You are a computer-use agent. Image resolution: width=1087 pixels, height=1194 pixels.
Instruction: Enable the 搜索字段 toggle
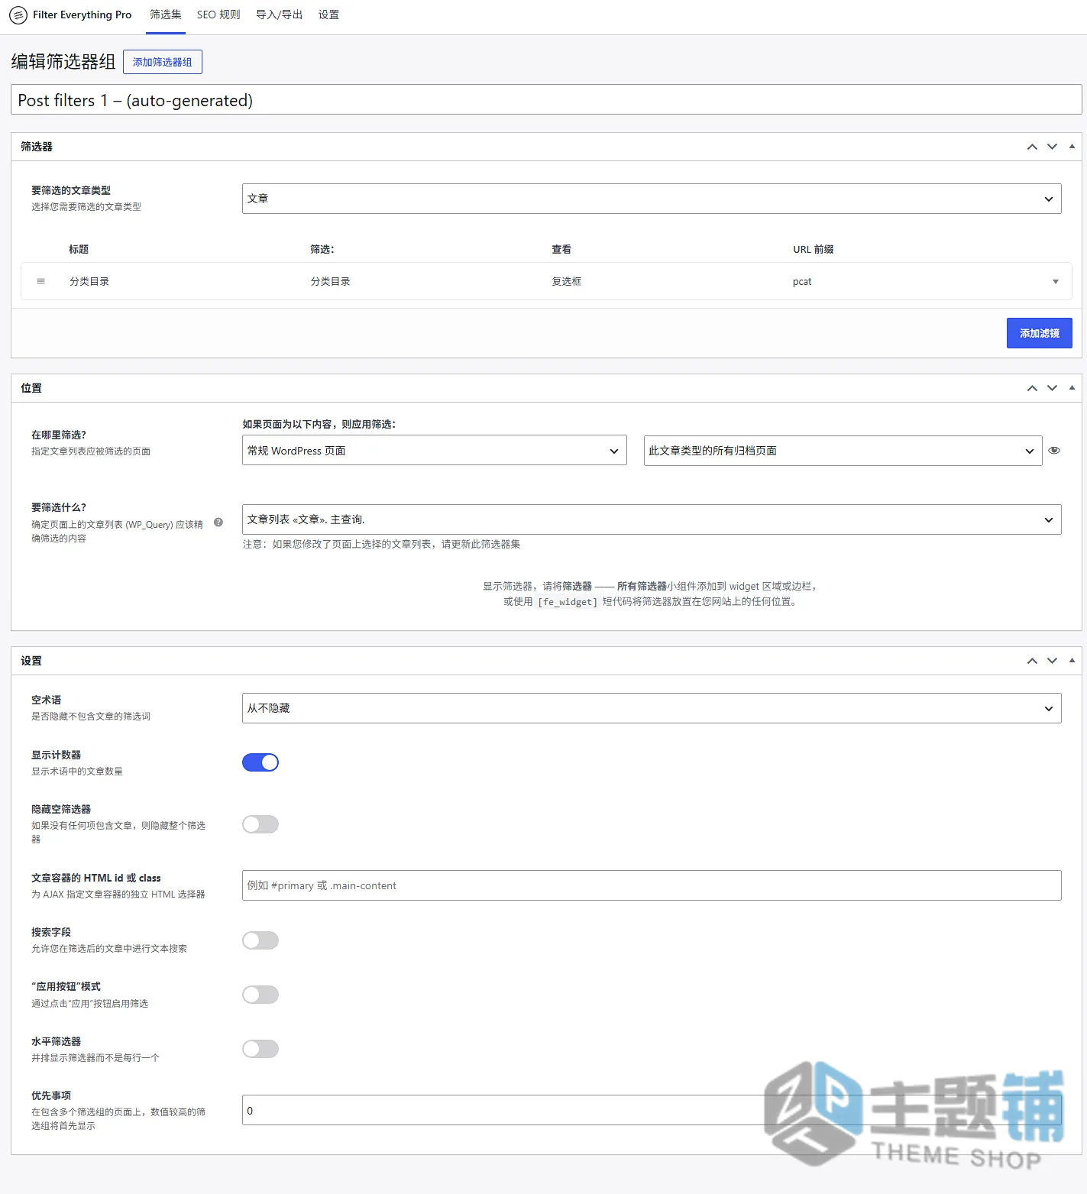[x=260, y=940]
